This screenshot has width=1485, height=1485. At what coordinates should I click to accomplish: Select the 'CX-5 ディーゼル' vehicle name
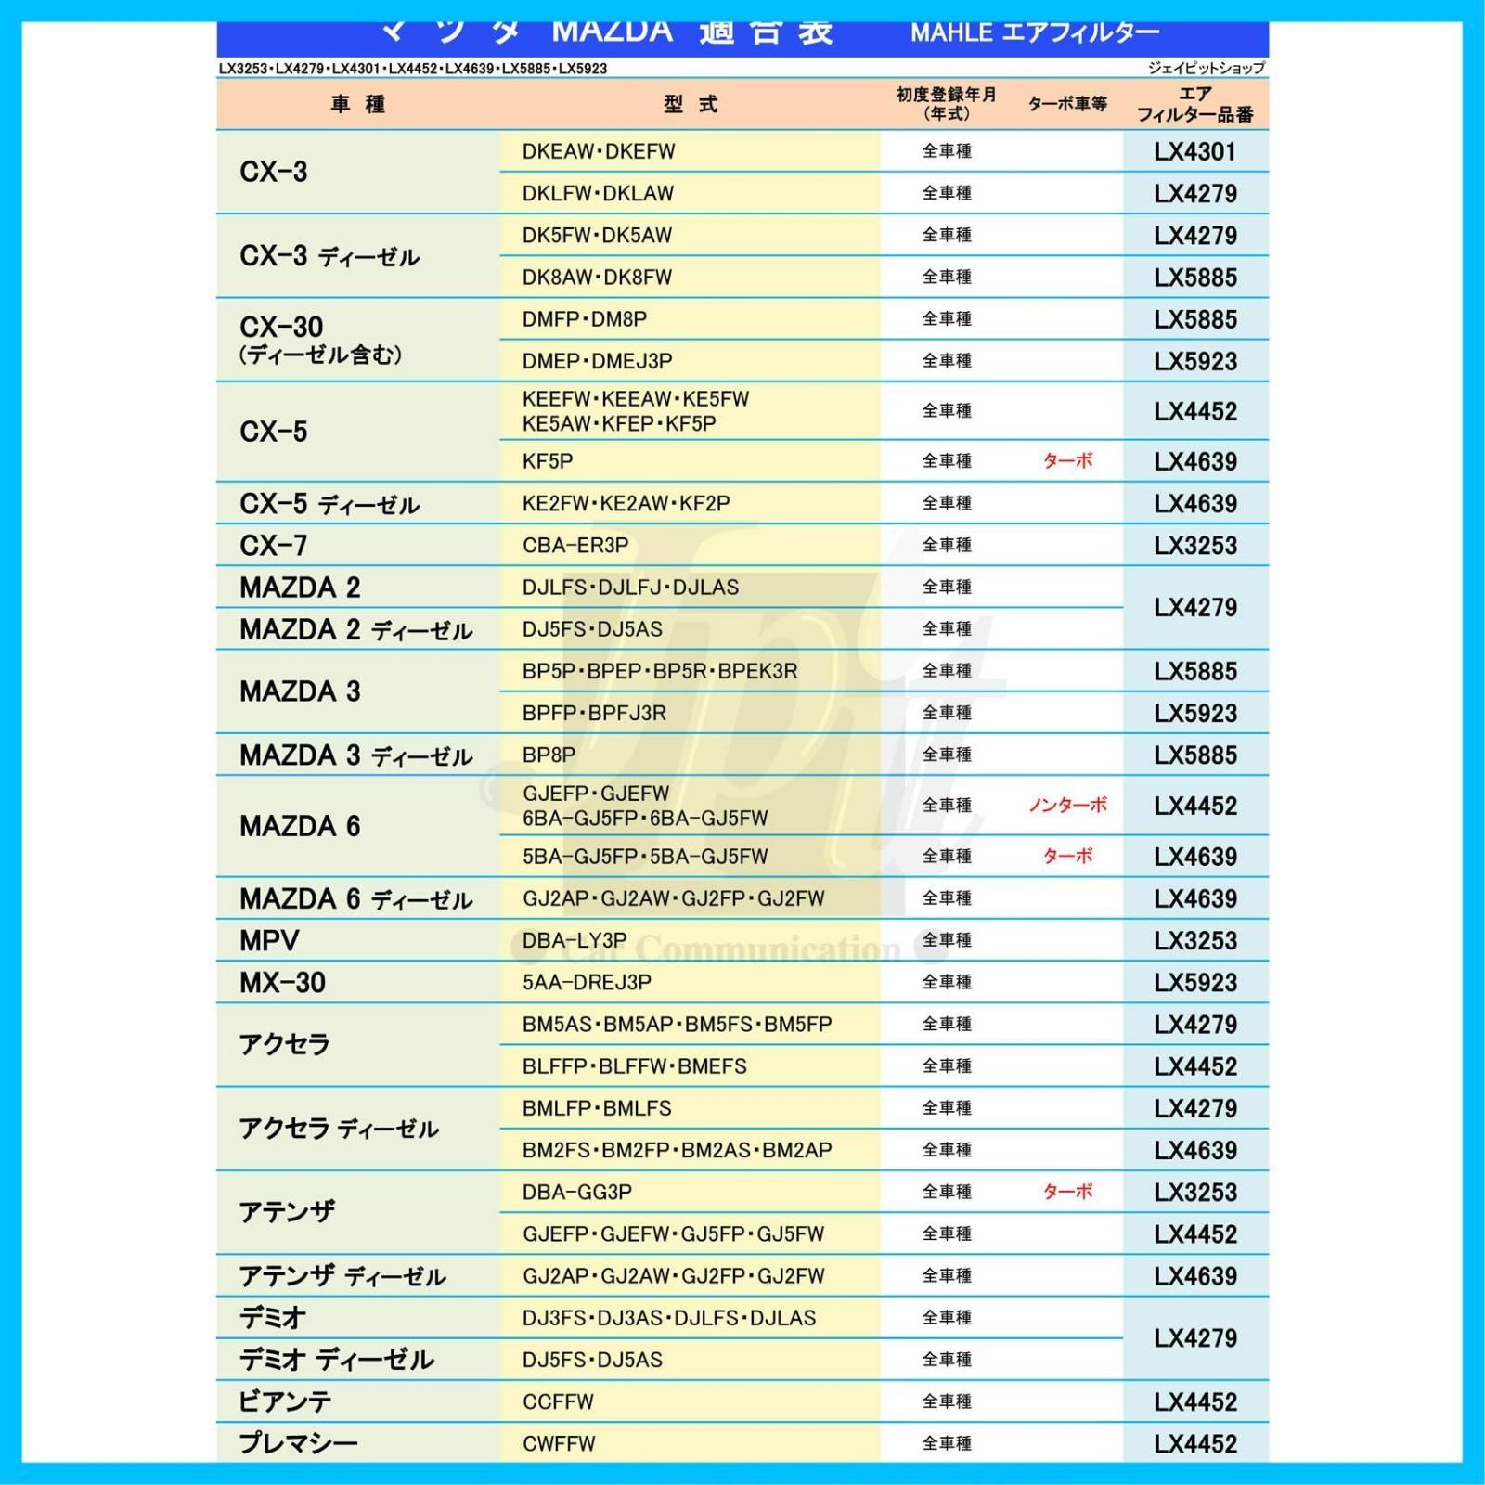pyautogui.click(x=329, y=504)
